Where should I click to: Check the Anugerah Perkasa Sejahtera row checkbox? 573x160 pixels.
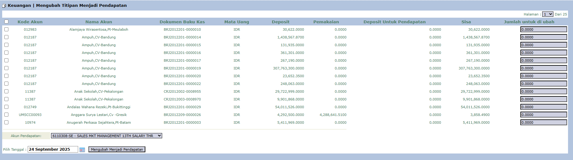point(6,122)
